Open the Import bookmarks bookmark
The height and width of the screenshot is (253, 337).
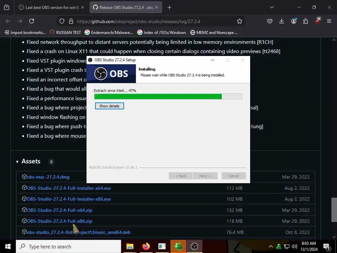pos(25,33)
